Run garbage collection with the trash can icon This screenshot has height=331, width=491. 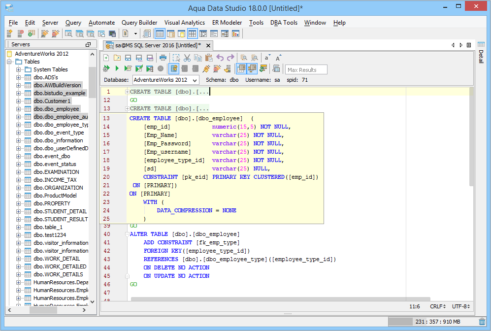pos(482,322)
